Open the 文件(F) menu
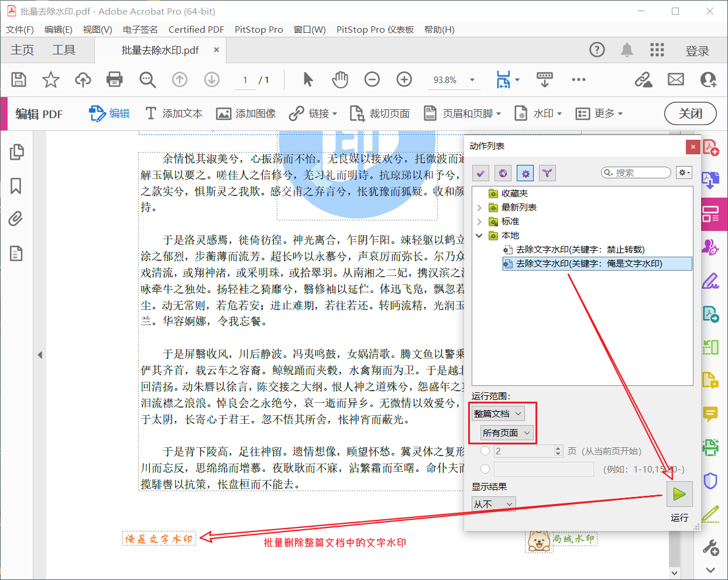Image resolution: width=728 pixels, height=580 pixels. point(20,29)
